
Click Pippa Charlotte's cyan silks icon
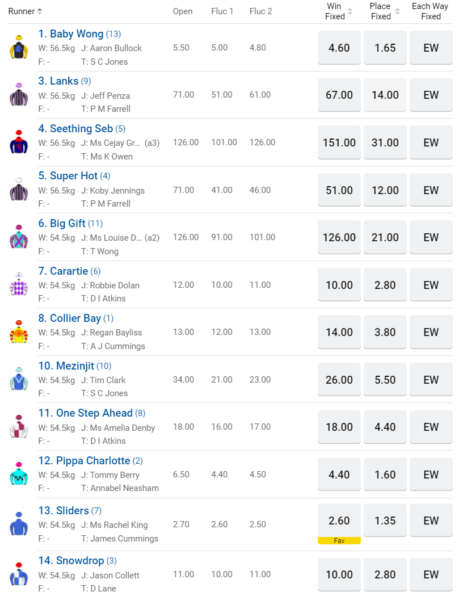point(19,475)
